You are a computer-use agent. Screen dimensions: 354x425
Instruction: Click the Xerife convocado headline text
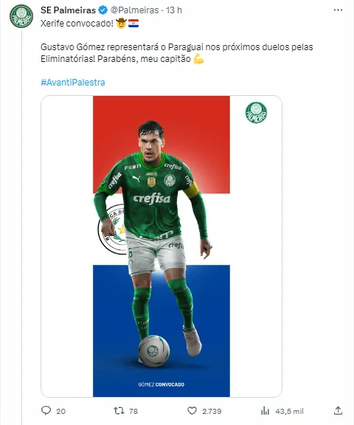[77, 24]
